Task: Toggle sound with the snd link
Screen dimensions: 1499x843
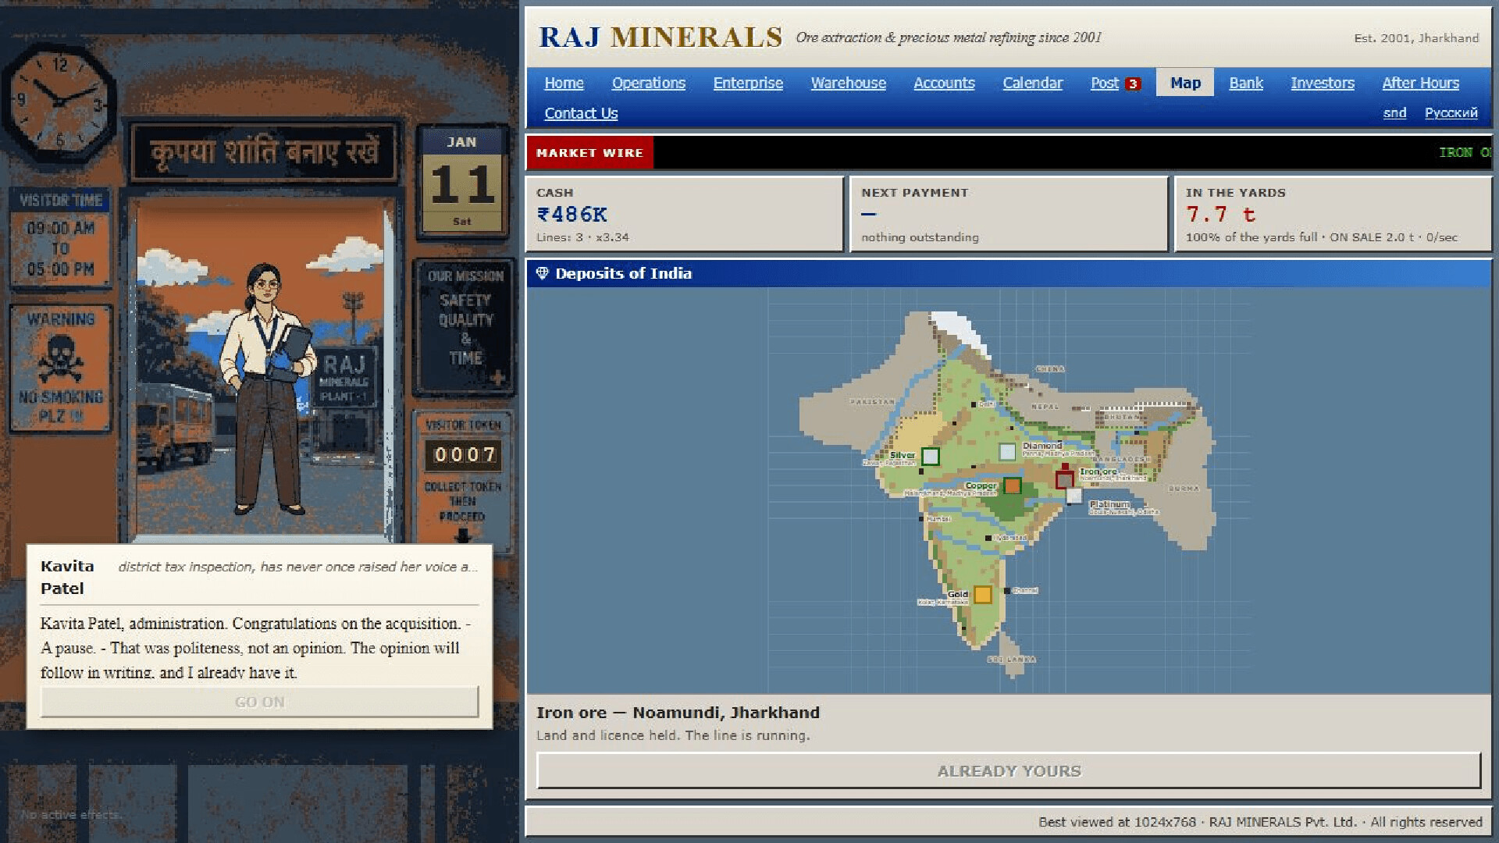Action: point(1394,113)
